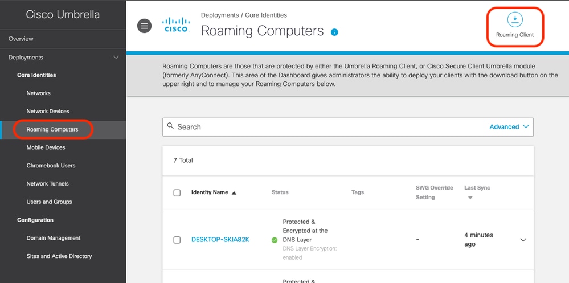Screen dimensions: 569x283
Task: Go to Network Devices
Action: [x=48, y=112]
